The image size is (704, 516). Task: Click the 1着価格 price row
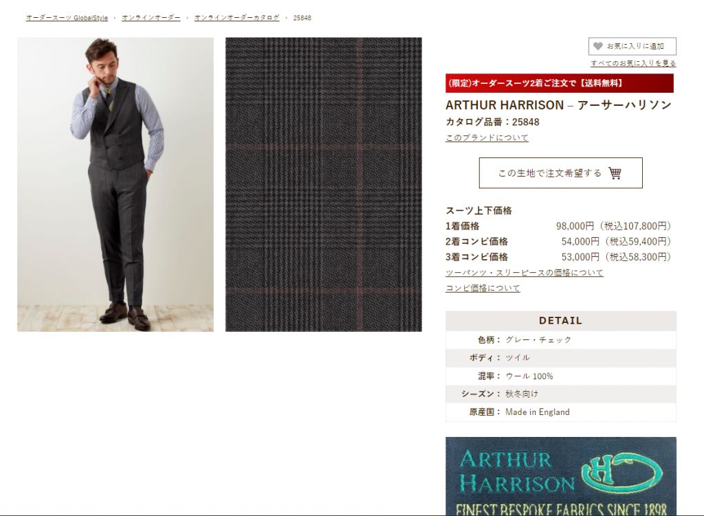[x=558, y=226]
